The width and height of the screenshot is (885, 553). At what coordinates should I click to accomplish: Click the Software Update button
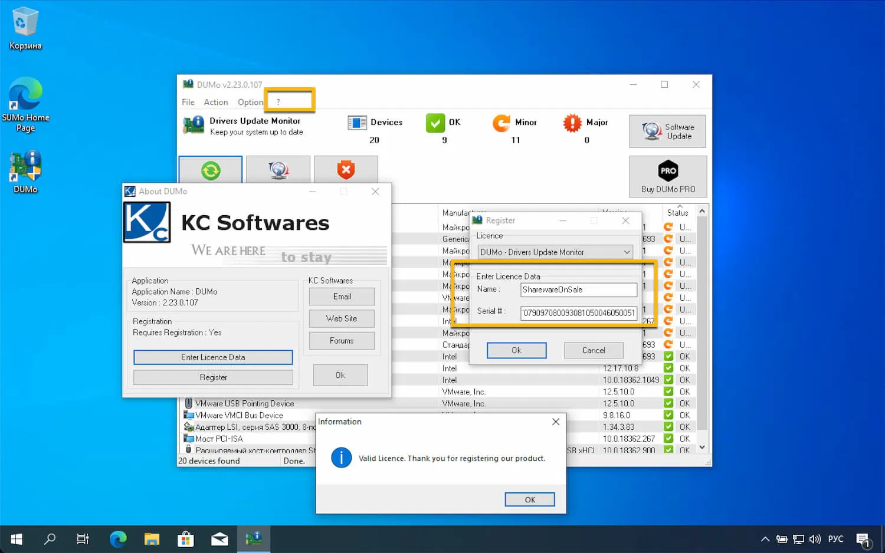click(x=667, y=131)
